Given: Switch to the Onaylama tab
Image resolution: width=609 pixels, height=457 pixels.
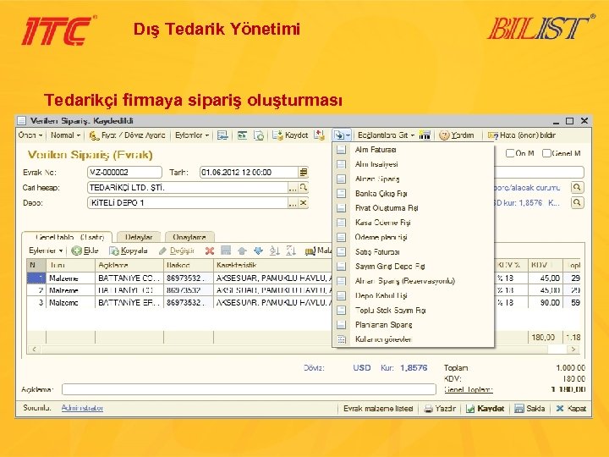Looking at the screenshot, I should pos(189,237).
